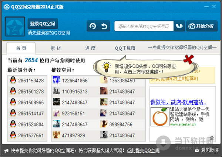Click the 登录QQ空间 login button
Screen dimensions: 222x157
tap(43, 24)
